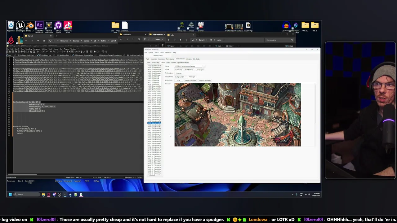Switch to the Enemies tab in Hades Workshop

click(162, 59)
